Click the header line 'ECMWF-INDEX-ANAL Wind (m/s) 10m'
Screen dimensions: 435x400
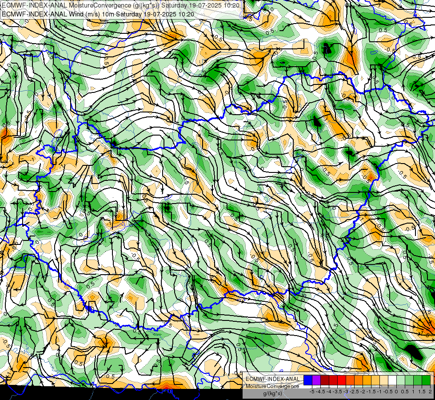tap(98, 14)
